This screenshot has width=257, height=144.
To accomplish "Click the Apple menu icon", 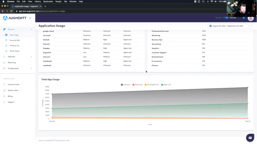I will (3, 2).
